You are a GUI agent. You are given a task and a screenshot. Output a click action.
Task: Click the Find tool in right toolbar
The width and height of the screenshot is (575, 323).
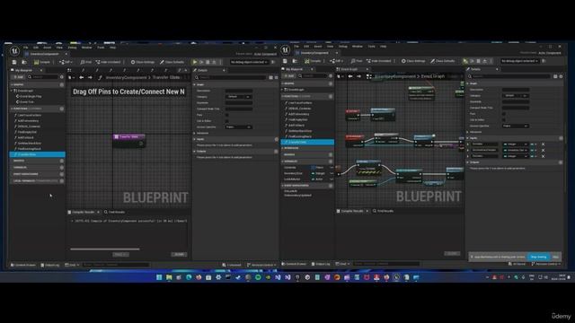(x=357, y=61)
